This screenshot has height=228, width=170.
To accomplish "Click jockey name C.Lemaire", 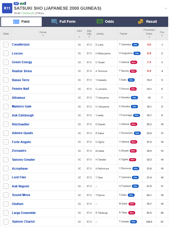I will [x=101, y=89].
